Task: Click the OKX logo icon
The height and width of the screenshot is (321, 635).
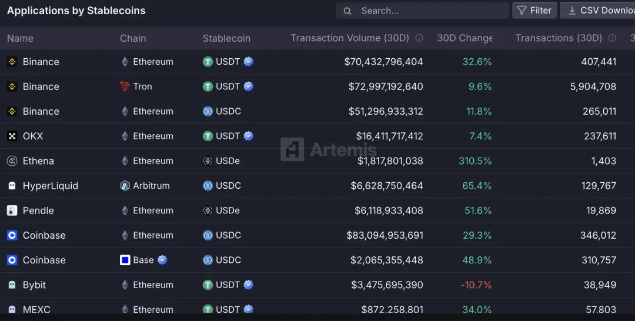Action: pos(12,136)
